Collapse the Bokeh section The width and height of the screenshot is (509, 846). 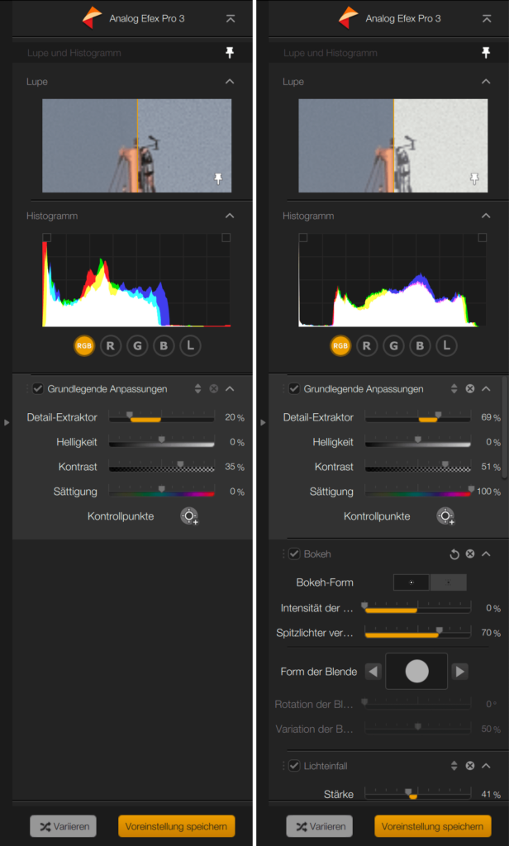click(x=487, y=554)
